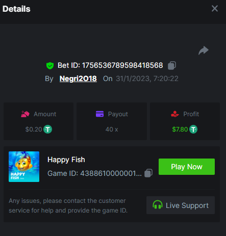Click the pink Amount icon
The height and width of the screenshot is (236, 226).
point(25,114)
